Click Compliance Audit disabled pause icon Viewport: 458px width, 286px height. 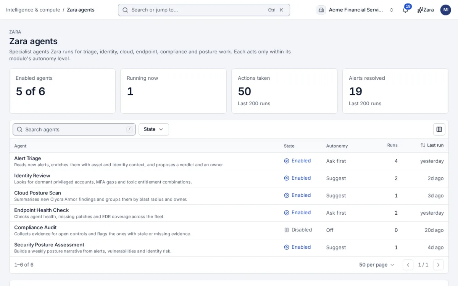[x=287, y=230]
